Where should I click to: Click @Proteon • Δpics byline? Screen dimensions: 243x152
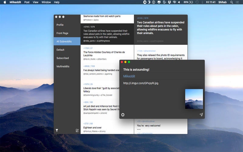pos(91,20)
